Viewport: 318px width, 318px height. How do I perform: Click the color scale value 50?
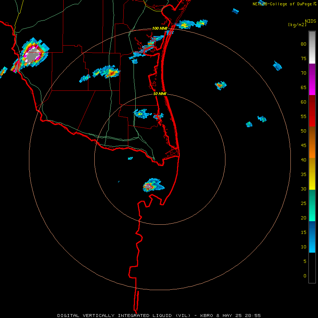304,131
